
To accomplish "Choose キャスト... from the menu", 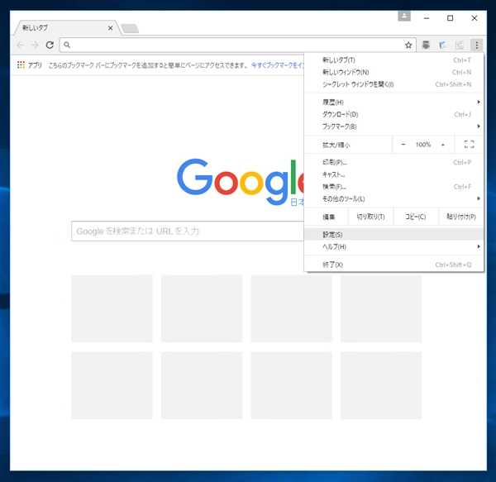I will [x=393, y=174].
